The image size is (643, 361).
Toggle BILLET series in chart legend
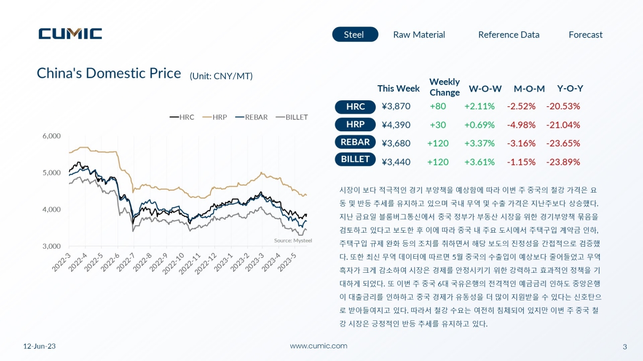[291, 117]
